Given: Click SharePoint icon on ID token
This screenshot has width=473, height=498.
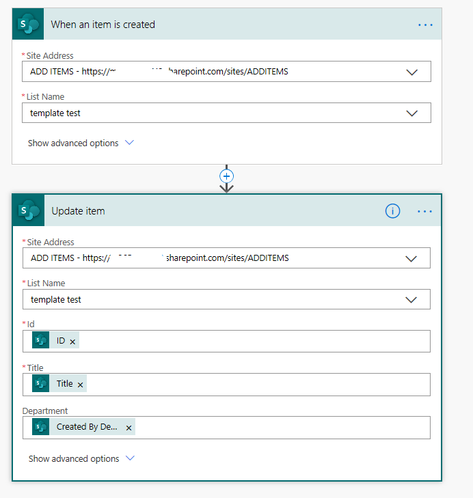Looking at the screenshot, I should [41, 340].
